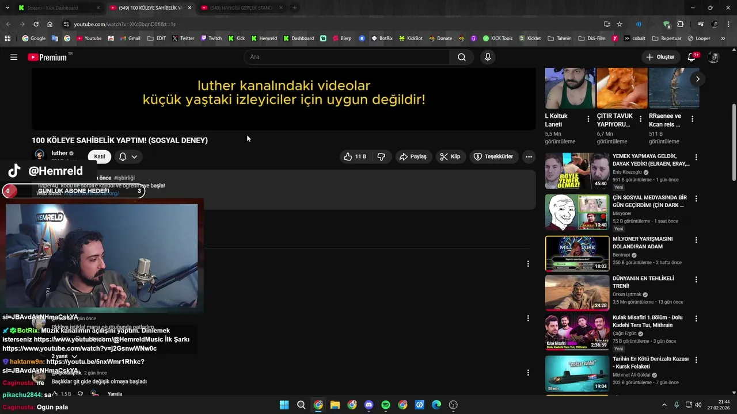Open the KickBot bookmark
Image resolution: width=737 pixels, height=414 pixels.
[x=411, y=39]
